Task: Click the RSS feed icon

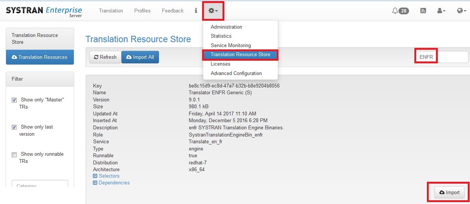Action: (x=423, y=11)
